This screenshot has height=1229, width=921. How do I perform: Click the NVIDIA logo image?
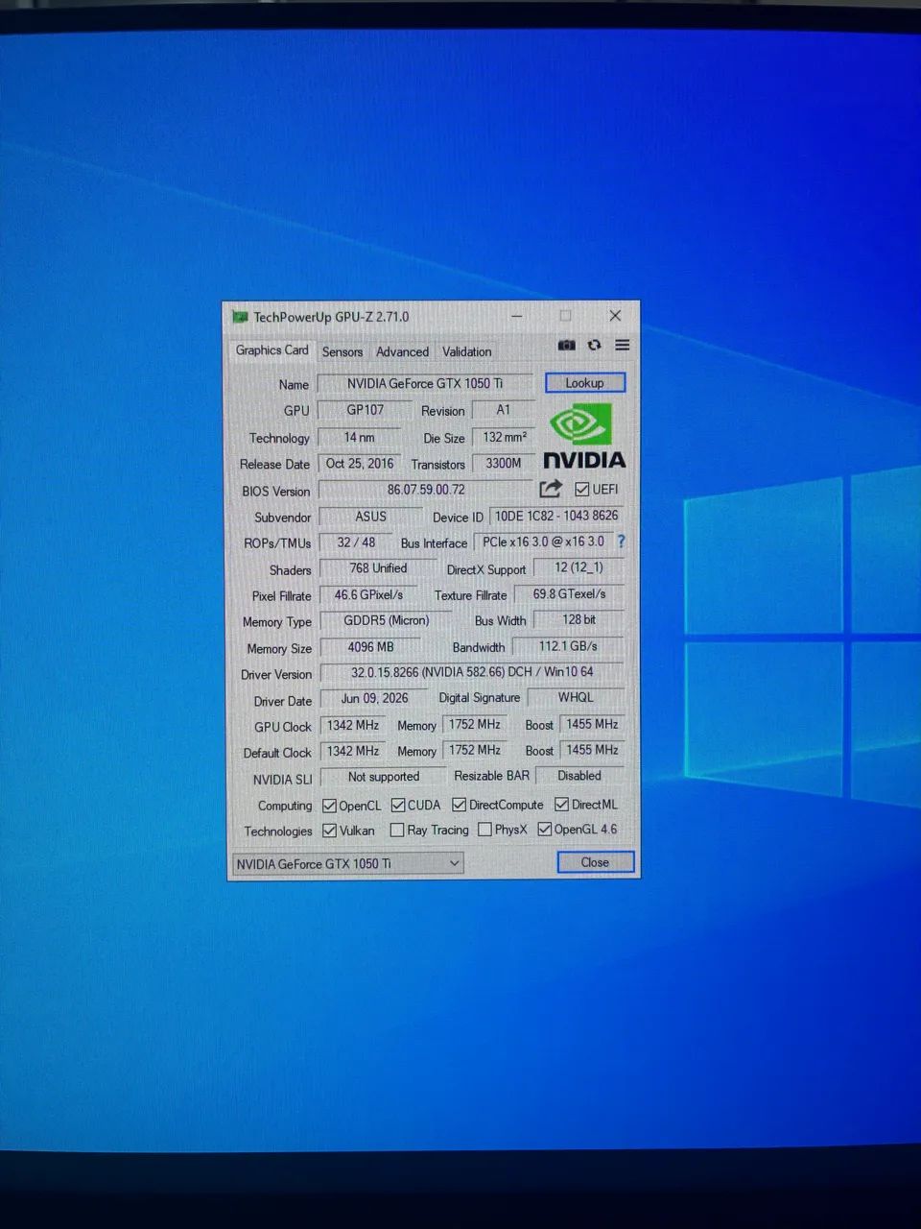[584, 436]
